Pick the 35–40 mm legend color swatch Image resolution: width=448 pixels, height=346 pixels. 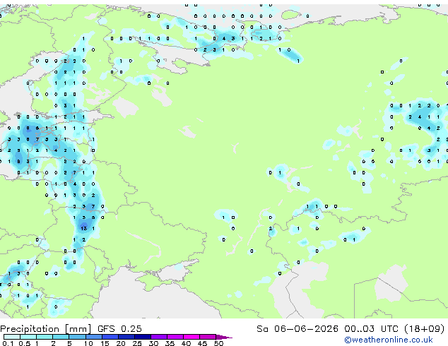175,337
